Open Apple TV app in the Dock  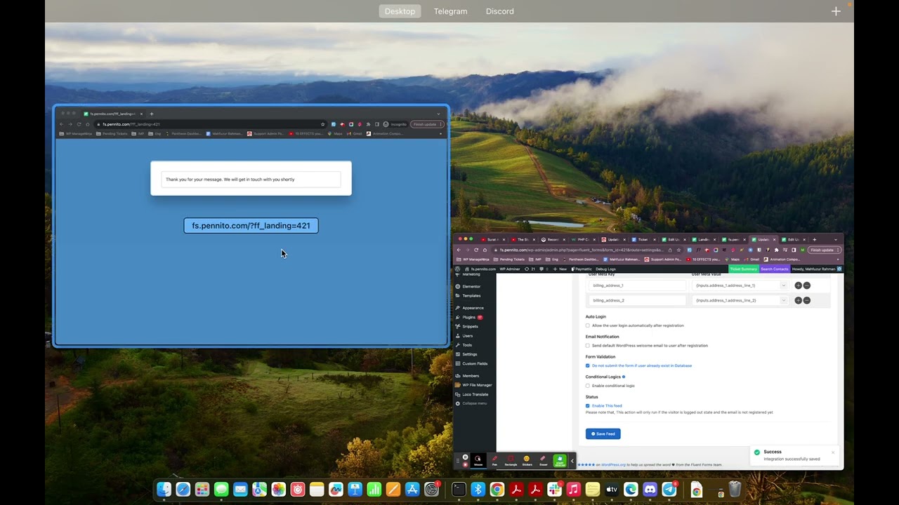[x=612, y=489]
